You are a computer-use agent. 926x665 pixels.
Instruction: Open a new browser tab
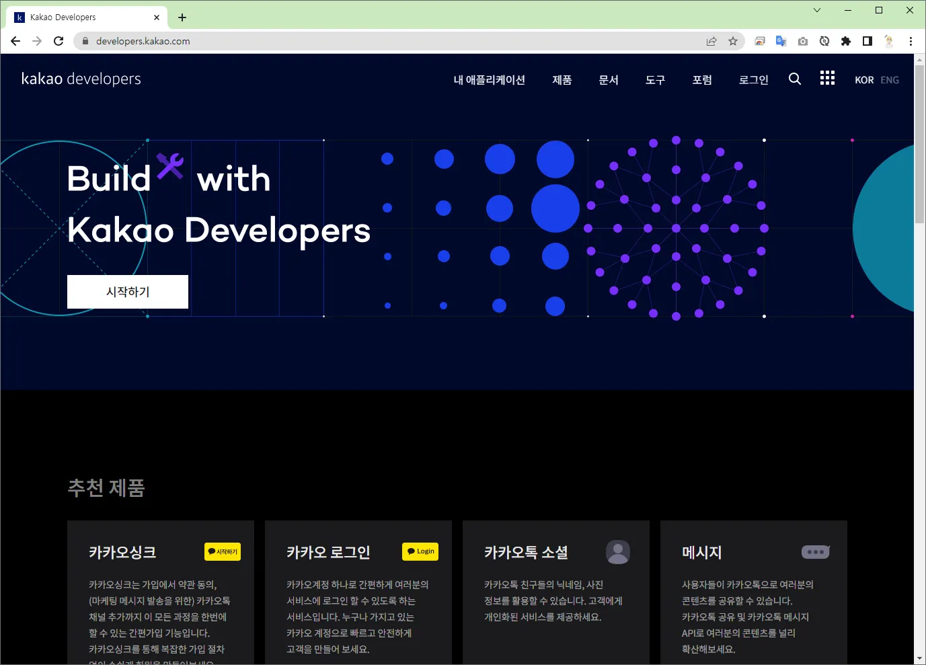pos(182,17)
